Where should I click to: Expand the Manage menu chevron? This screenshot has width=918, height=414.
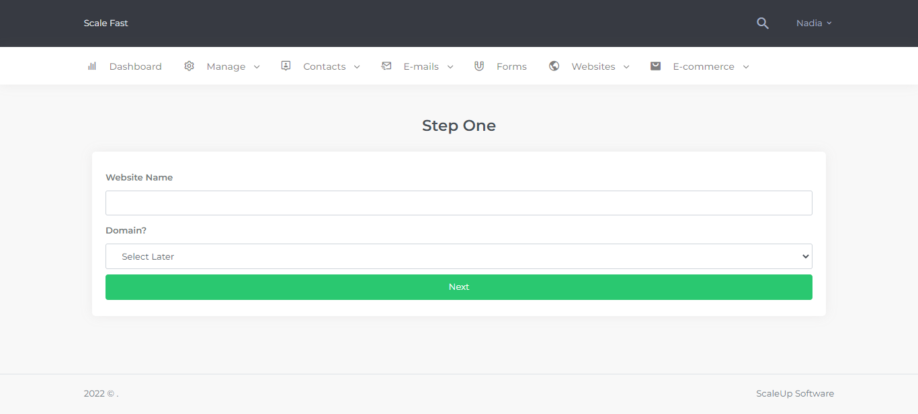coord(257,67)
